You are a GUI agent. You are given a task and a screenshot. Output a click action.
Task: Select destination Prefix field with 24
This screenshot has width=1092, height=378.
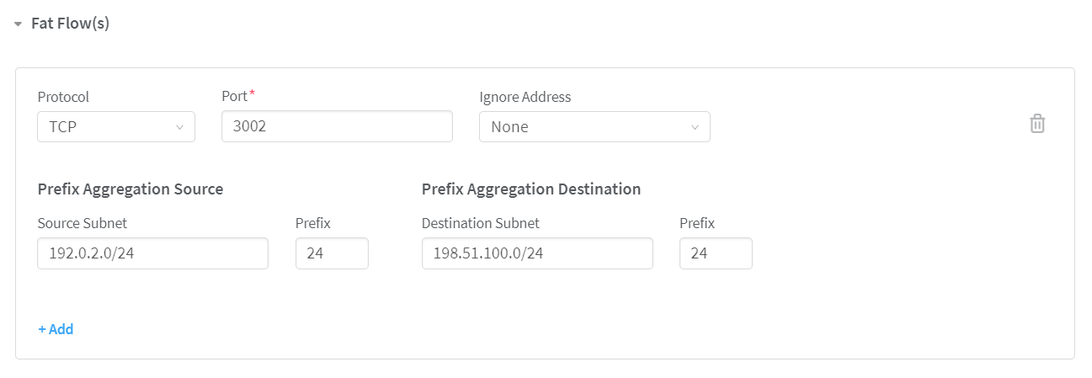(716, 253)
